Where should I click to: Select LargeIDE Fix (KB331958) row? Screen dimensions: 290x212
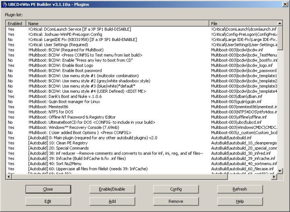(141, 39)
